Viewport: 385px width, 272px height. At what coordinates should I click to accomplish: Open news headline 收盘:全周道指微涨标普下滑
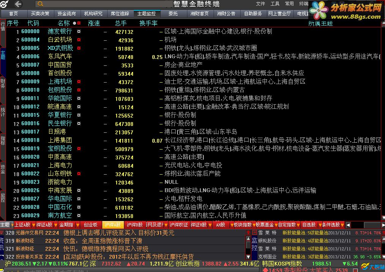(103, 241)
